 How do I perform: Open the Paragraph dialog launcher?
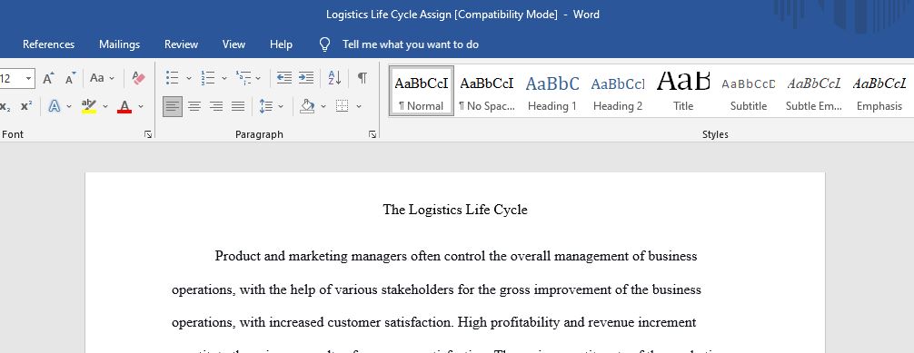pos(373,134)
